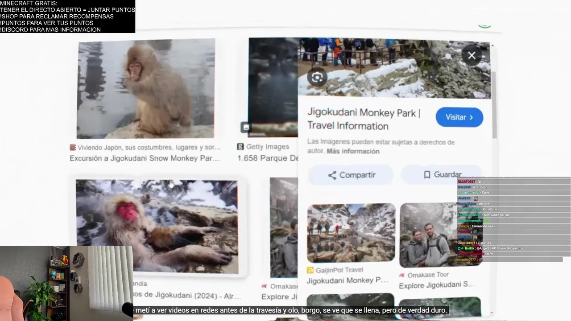571x321 pixels.
Task: Open the Más información link
Action: pyautogui.click(x=353, y=151)
